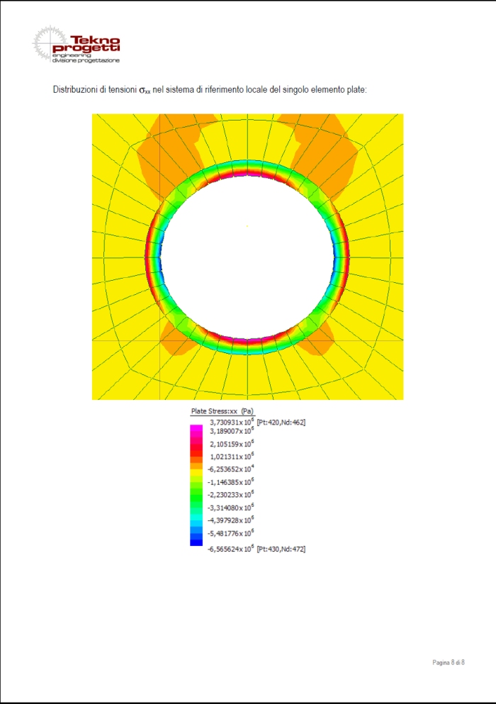Click the legend value 1,021311x10^6
The width and height of the screenshot is (496, 704).
pos(232,456)
